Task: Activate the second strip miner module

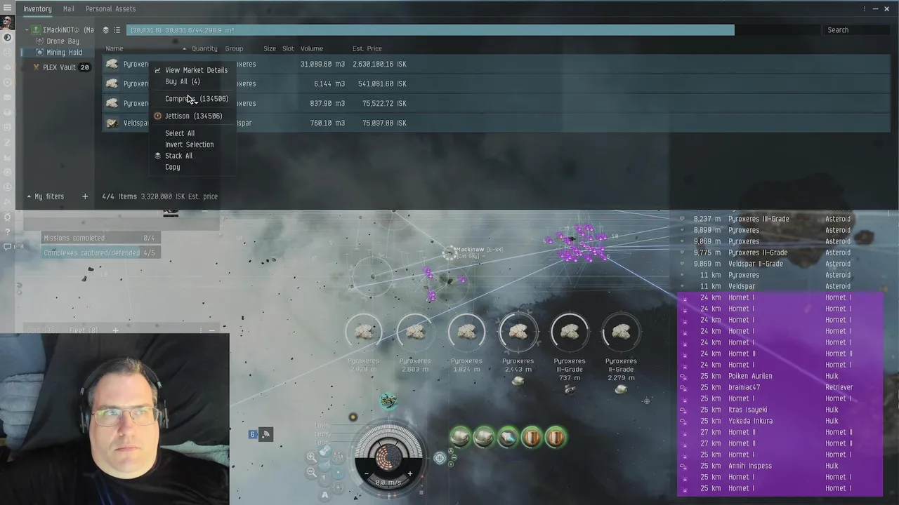Action: tap(484, 438)
